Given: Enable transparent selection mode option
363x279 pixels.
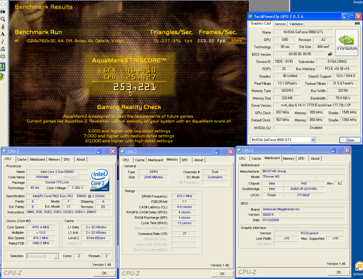Looking at the screenshot, I should pyautogui.click(x=3, y=76).
